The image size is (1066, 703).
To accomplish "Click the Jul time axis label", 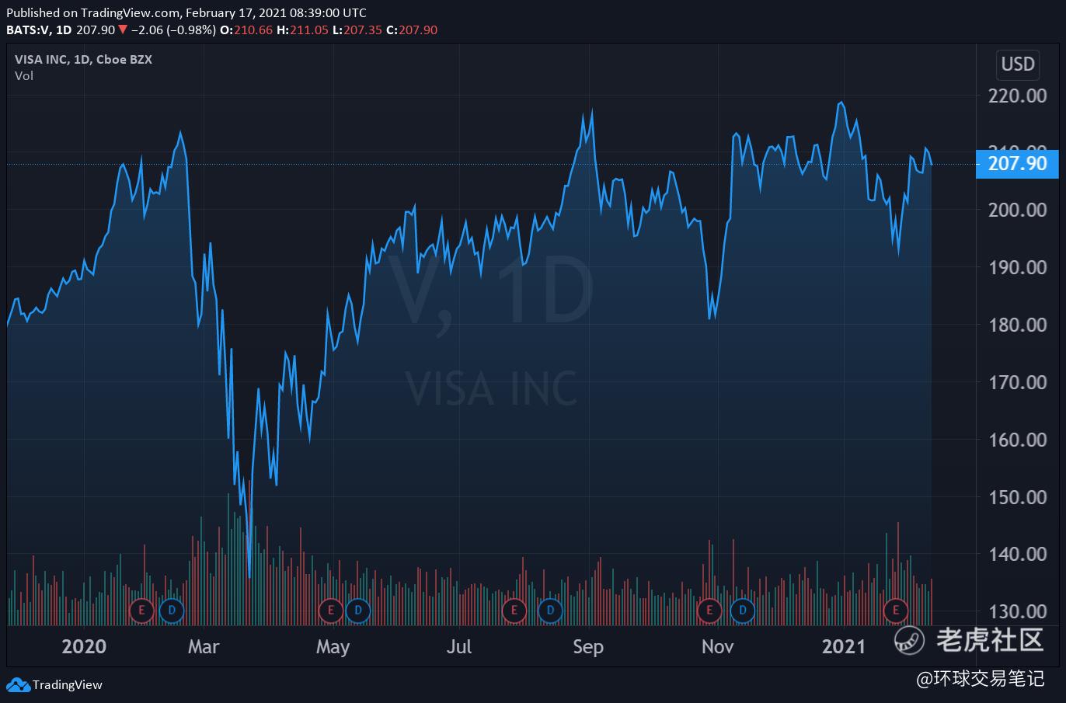I will [x=459, y=646].
